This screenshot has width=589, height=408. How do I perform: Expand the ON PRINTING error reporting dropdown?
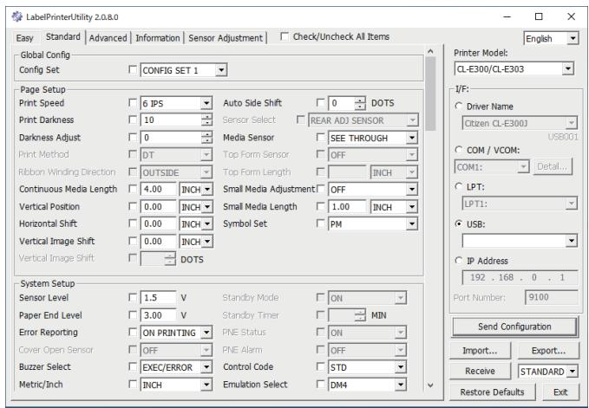176,333
